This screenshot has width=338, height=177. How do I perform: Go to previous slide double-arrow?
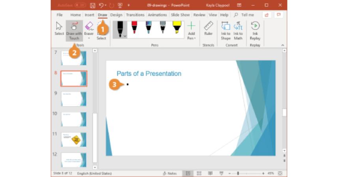284,156
